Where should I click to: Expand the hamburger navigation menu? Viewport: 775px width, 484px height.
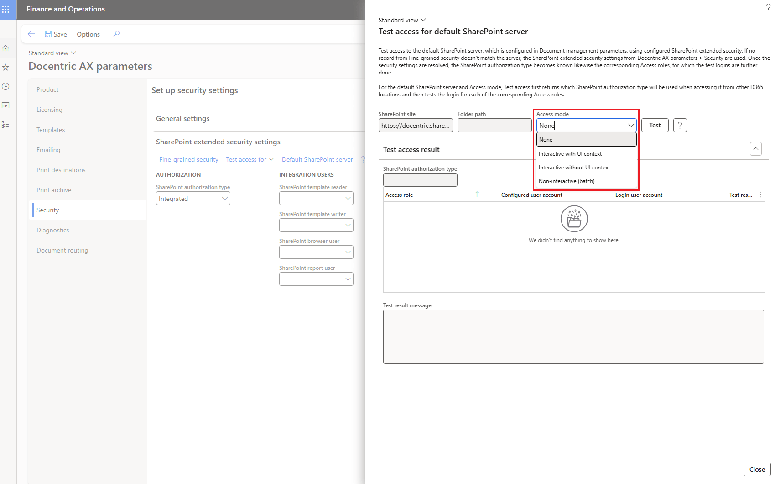coord(6,30)
